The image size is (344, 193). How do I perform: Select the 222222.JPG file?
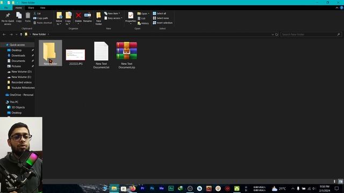(76, 57)
